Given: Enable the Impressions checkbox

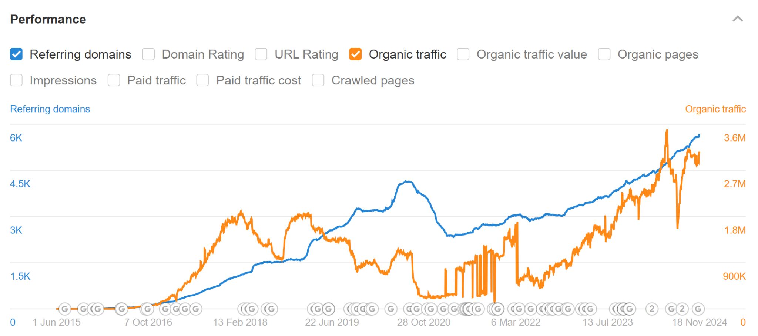Looking at the screenshot, I should (16, 80).
